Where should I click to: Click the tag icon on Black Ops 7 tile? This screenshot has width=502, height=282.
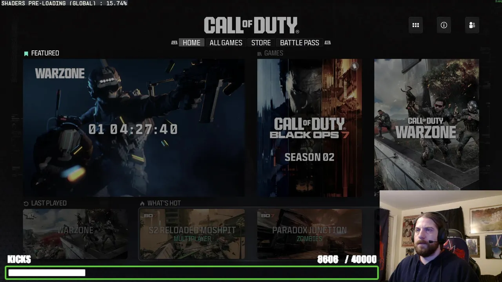[354, 66]
